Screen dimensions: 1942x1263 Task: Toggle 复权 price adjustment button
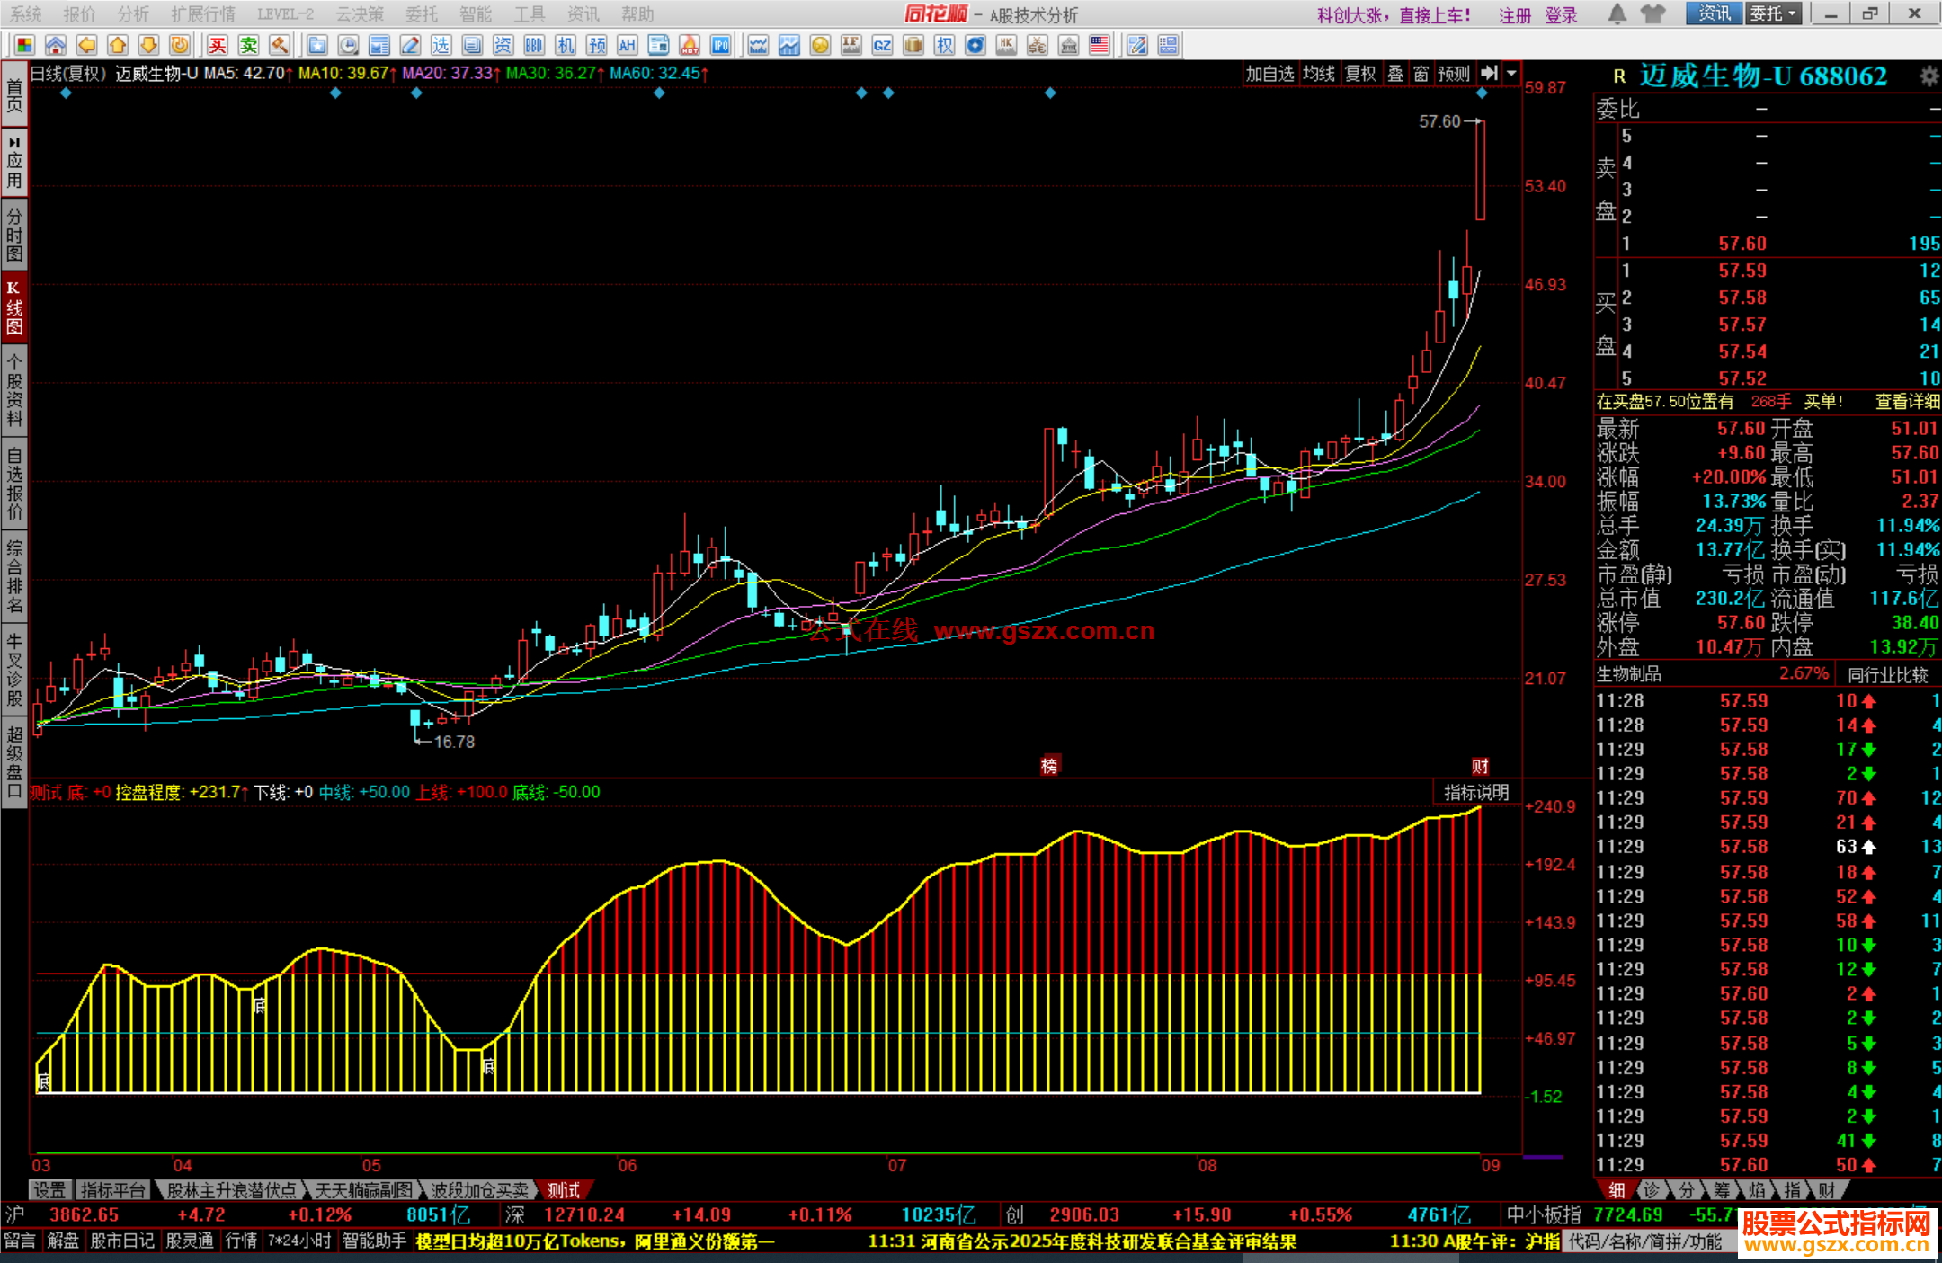click(1360, 74)
